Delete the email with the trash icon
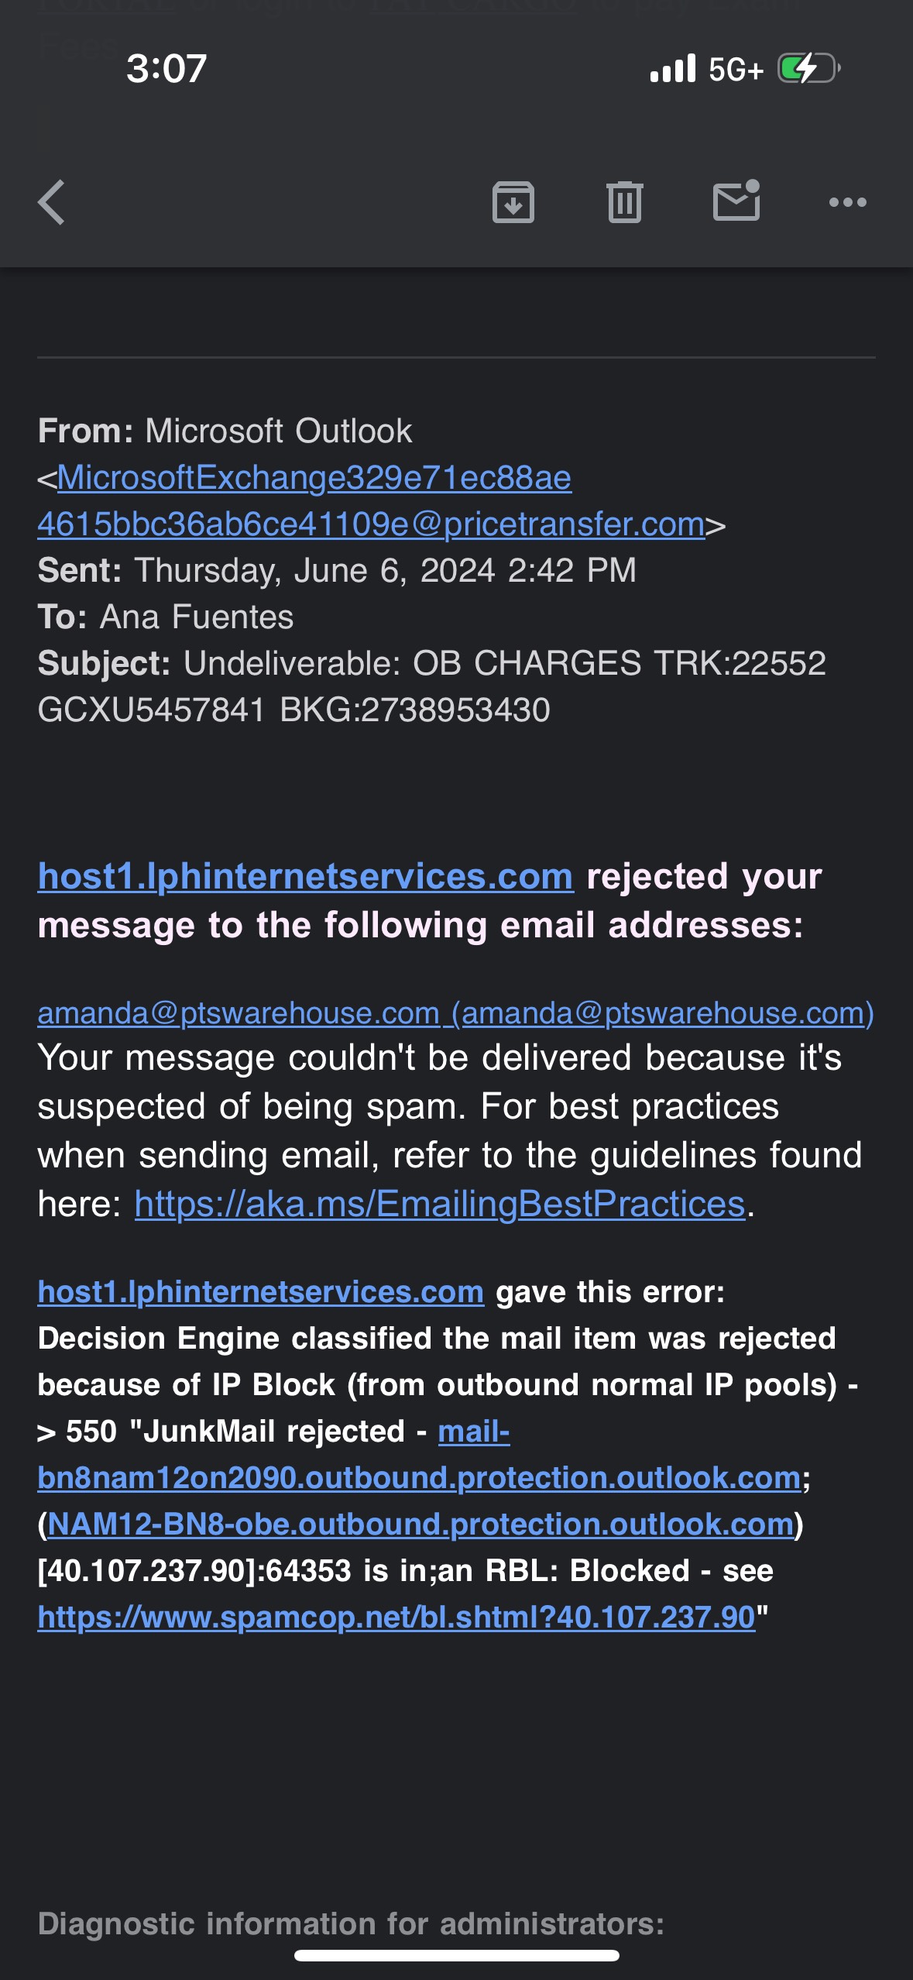Image resolution: width=913 pixels, height=1980 pixels. coord(625,202)
